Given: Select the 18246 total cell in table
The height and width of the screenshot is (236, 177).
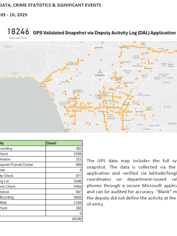Looking at the screenshot, I should point(77,219).
